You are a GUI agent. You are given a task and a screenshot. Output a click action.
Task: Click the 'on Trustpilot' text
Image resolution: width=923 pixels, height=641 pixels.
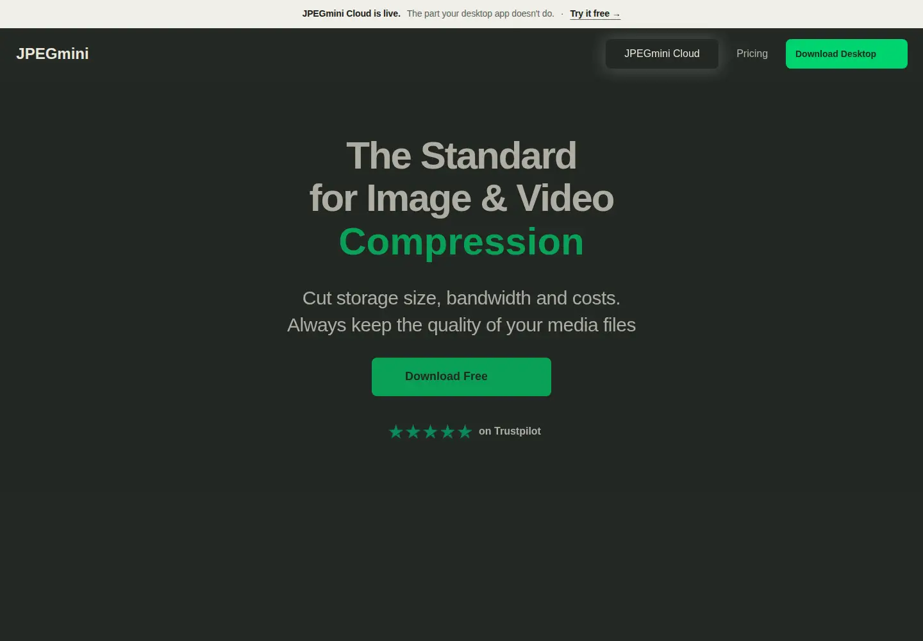[510, 431]
